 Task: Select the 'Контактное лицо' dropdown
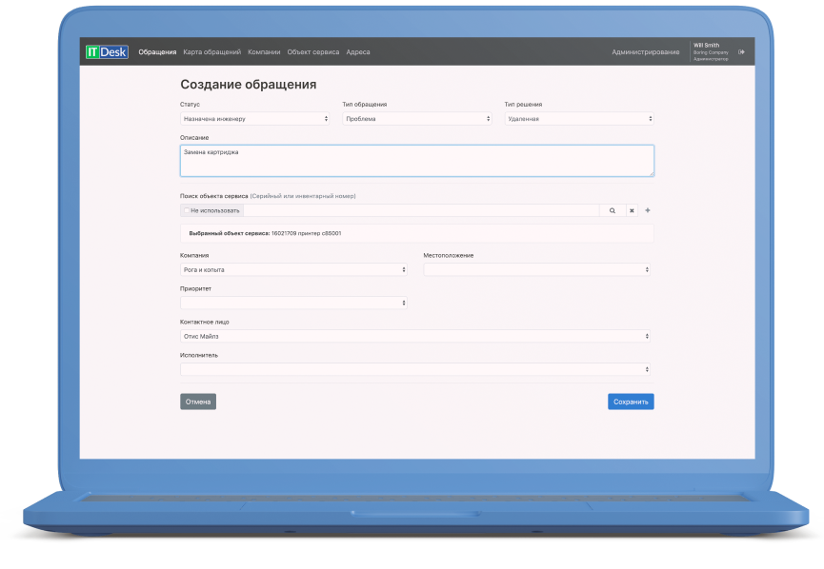pyautogui.click(x=415, y=336)
